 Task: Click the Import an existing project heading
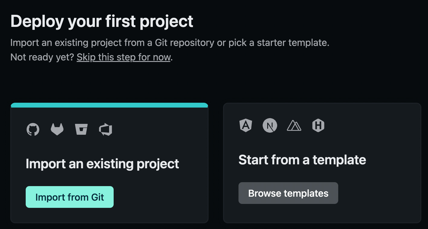102,164
